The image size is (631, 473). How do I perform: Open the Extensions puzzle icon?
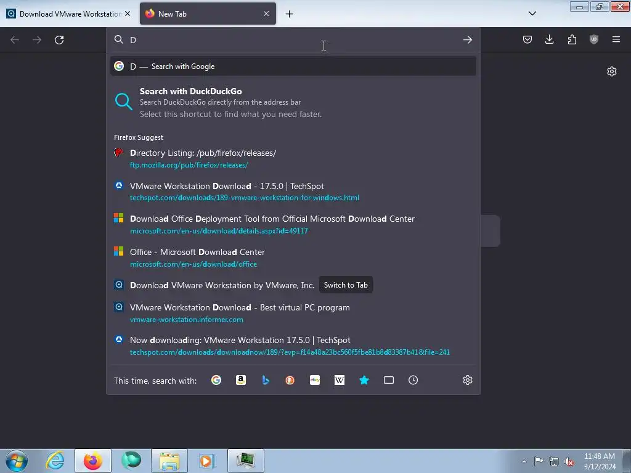click(x=572, y=39)
